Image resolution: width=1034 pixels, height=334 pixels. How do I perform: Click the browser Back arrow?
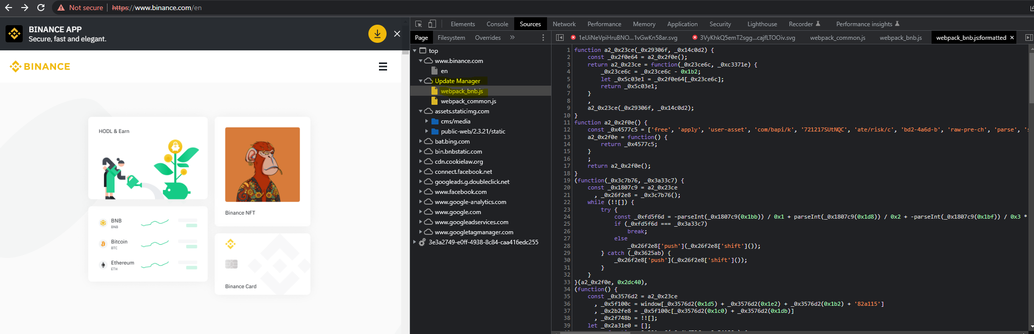9,8
